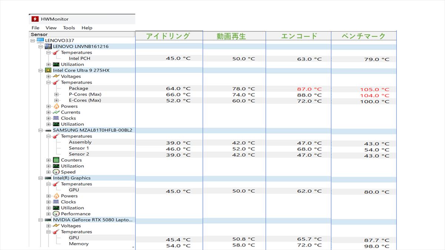Collapse the LENOVO337 root tree node
The height and width of the screenshot is (250, 445).
33,40
